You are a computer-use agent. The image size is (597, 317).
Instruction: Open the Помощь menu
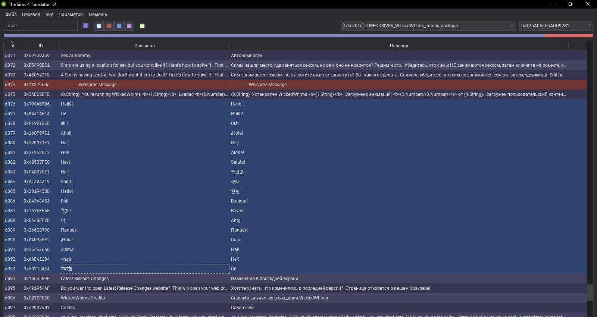click(x=98, y=15)
